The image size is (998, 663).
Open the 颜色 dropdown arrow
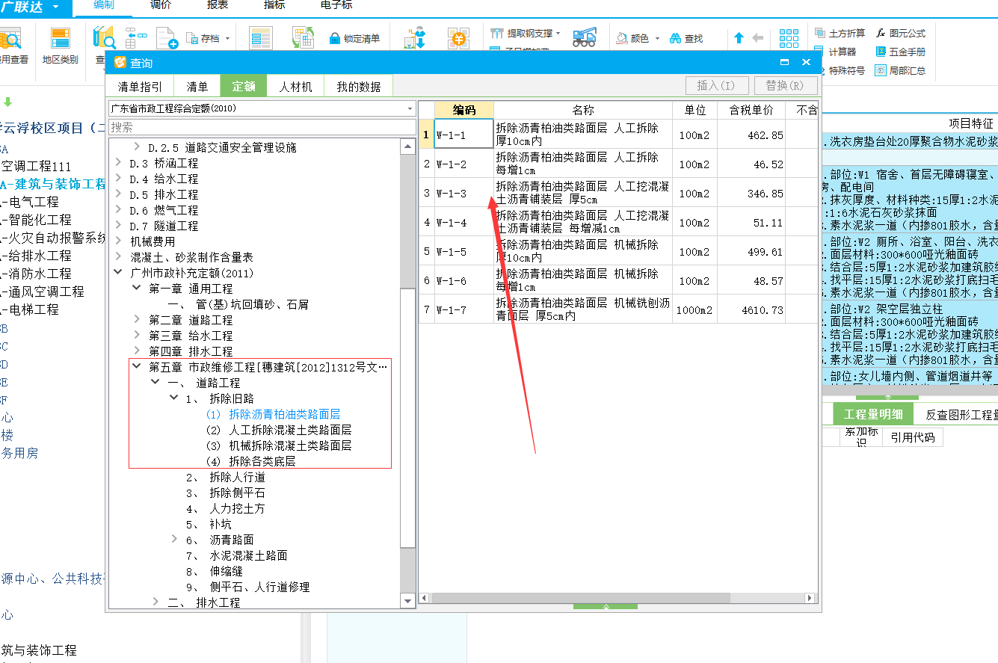click(657, 39)
